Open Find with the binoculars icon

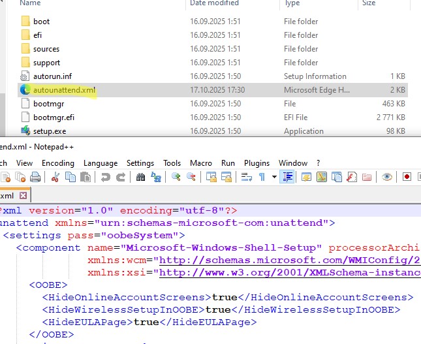point(140,177)
